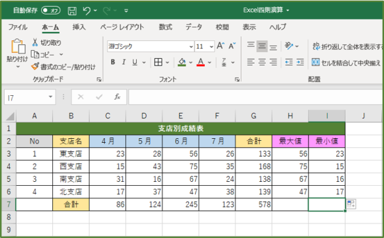Click the Insert Function fx icon

[x=117, y=97]
